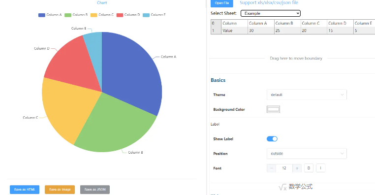Open the Theme dropdown
375x195 pixels.
pyautogui.click(x=307, y=95)
